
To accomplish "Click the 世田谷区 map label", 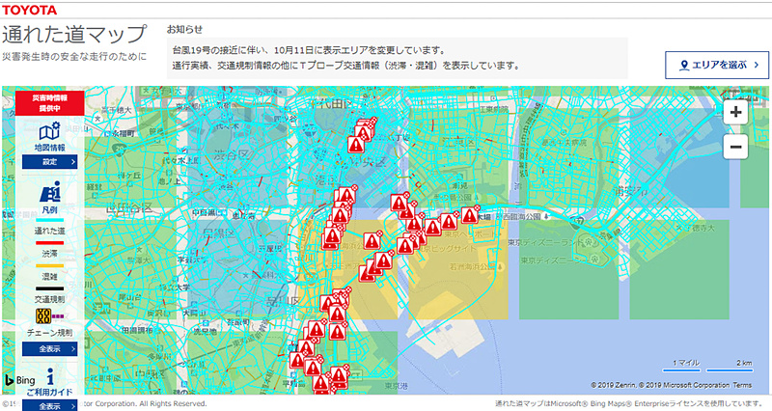I will pyautogui.click(x=129, y=208).
